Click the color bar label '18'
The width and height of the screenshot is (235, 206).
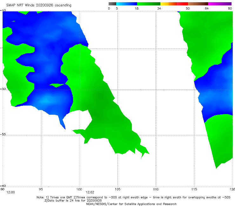(137, 8)
